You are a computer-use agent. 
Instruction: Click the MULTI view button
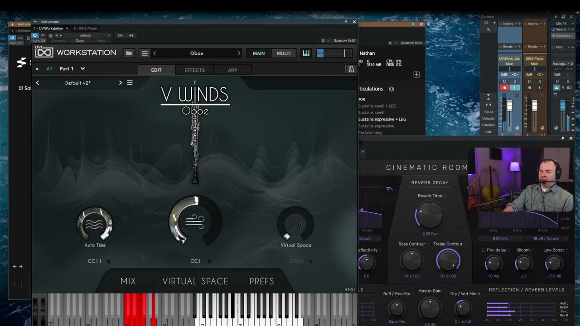[284, 53]
